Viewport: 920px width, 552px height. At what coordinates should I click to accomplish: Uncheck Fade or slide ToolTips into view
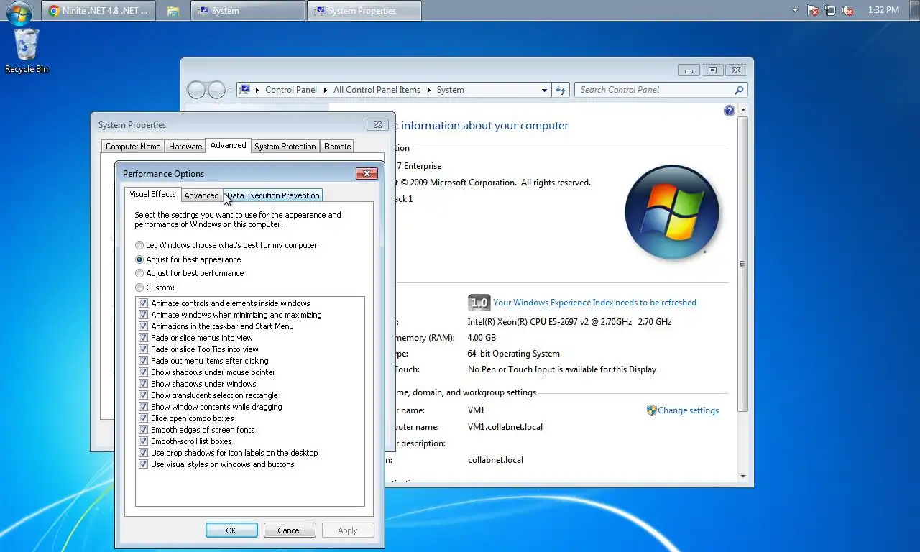coord(144,349)
